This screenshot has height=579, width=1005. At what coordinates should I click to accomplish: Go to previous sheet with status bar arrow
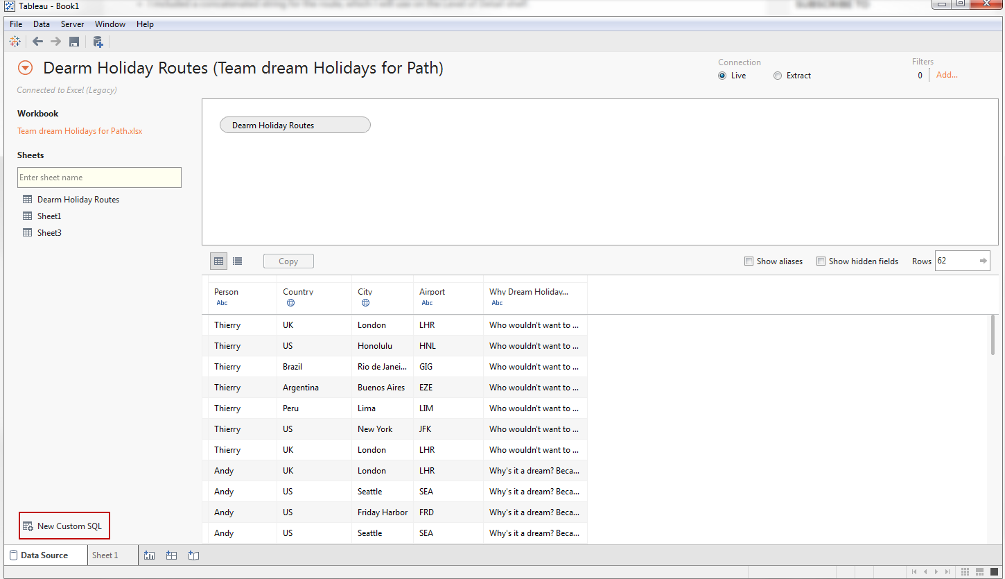pos(925,572)
